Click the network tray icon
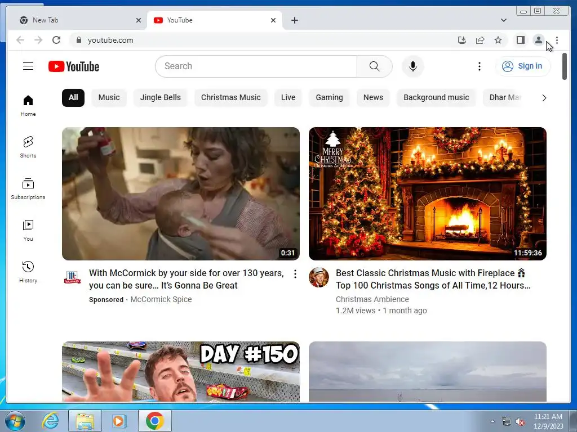Viewport: 577px width, 432px height. tap(507, 421)
